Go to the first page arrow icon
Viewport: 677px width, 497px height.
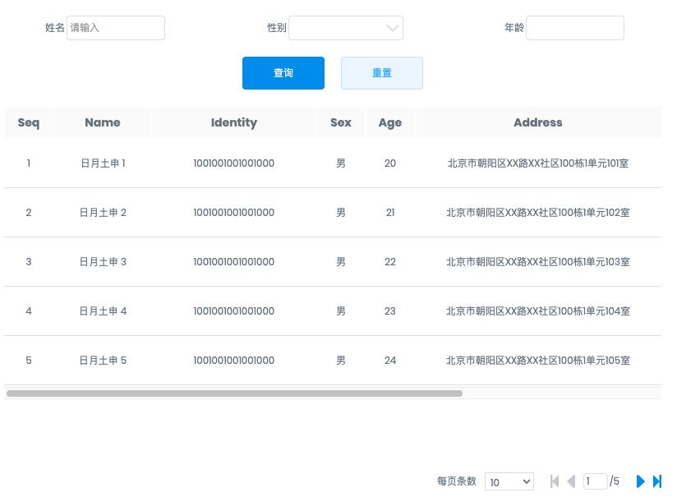[x=555, y=481]
